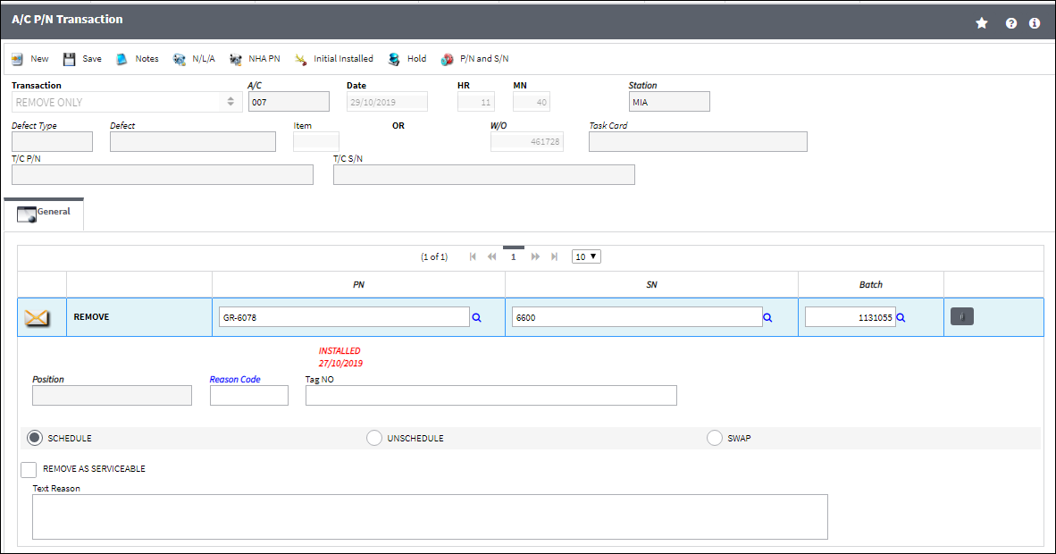Click the Defect input field

click(x=193, y=141)
